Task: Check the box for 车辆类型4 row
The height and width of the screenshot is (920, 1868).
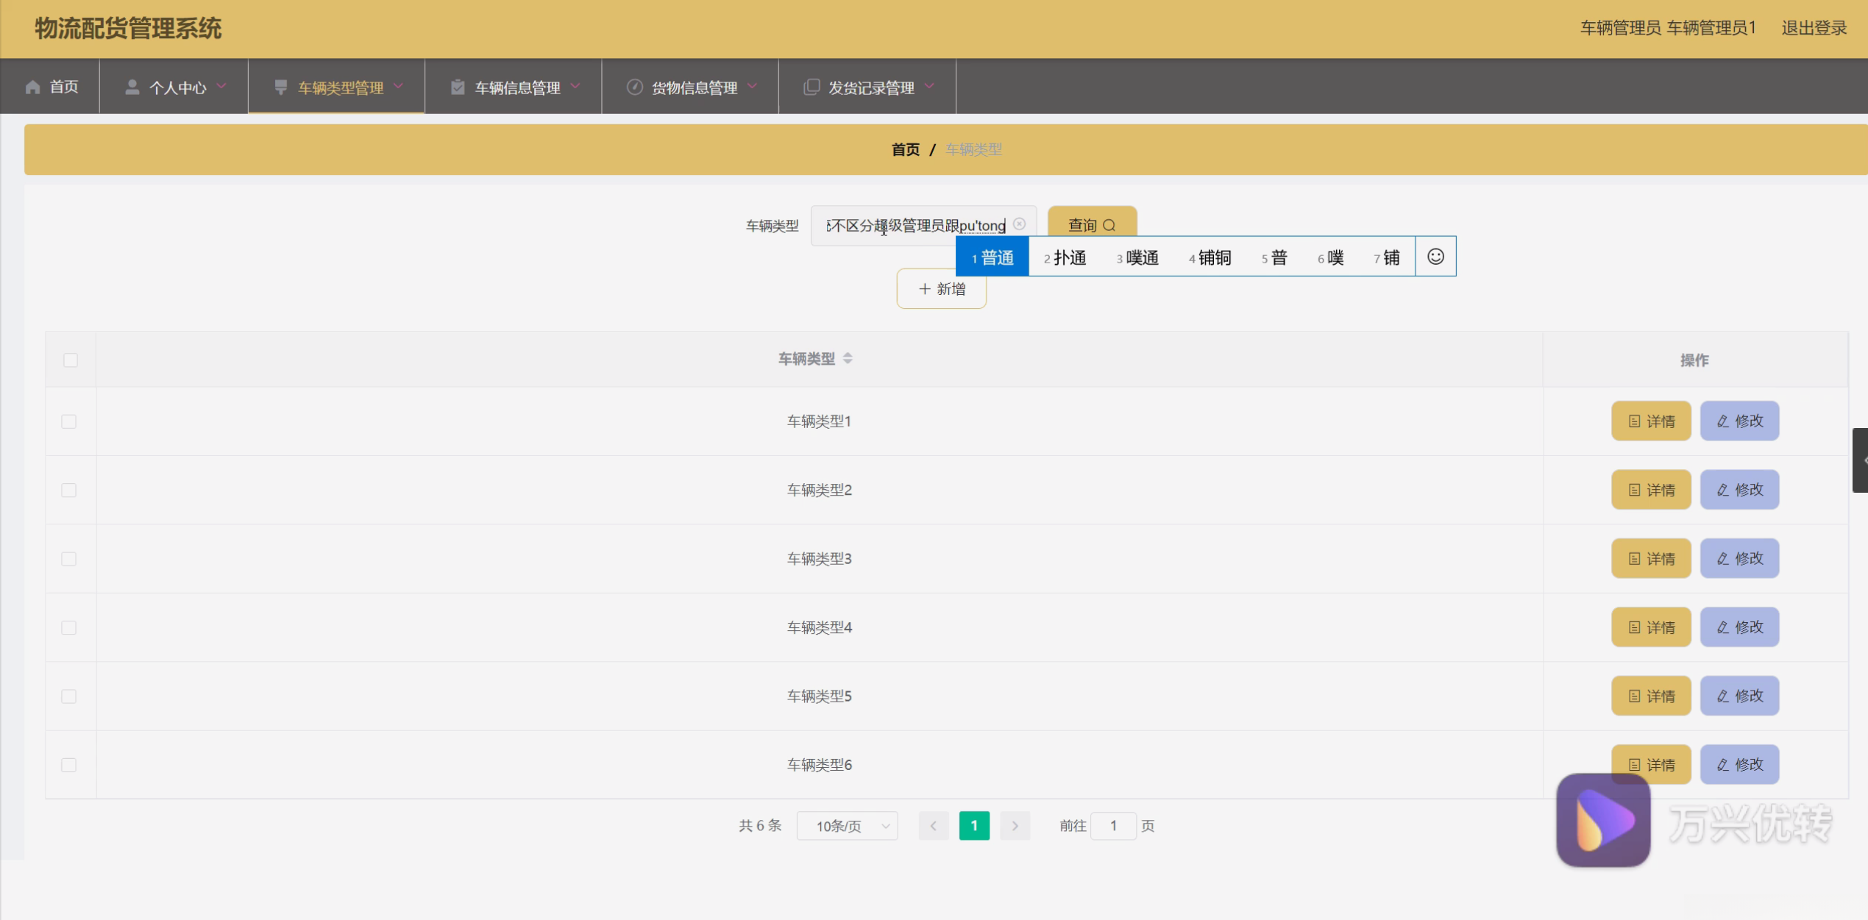Action: click(69, 627)
